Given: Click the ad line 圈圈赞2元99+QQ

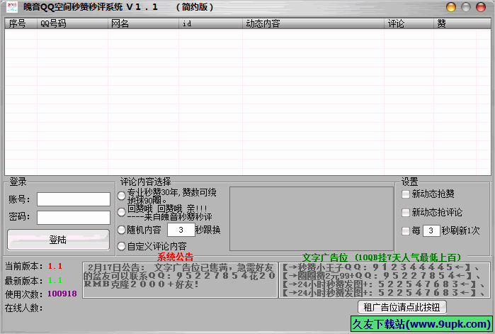Looking at the screenshot, I should 380,276.
